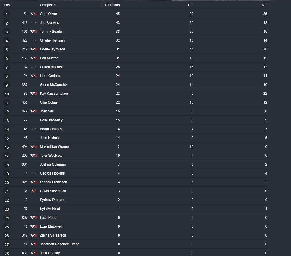Click Charlie Heyman's total points value 32
Image resolution: width=291 pixels, height=256 pixels.
tap(118, 40)
